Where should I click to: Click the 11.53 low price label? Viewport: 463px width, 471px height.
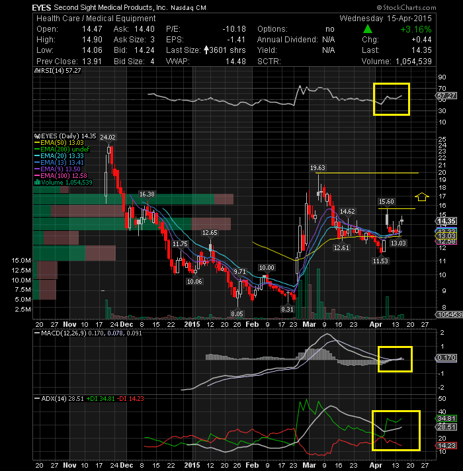(x=380, y=261)
